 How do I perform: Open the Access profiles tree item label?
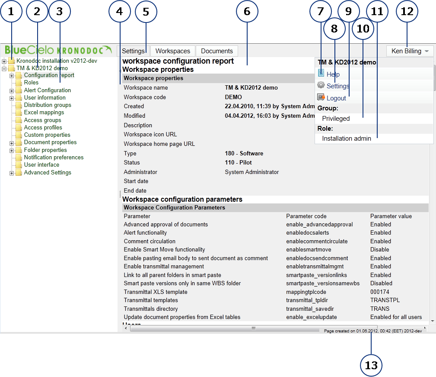coord(43,128)
